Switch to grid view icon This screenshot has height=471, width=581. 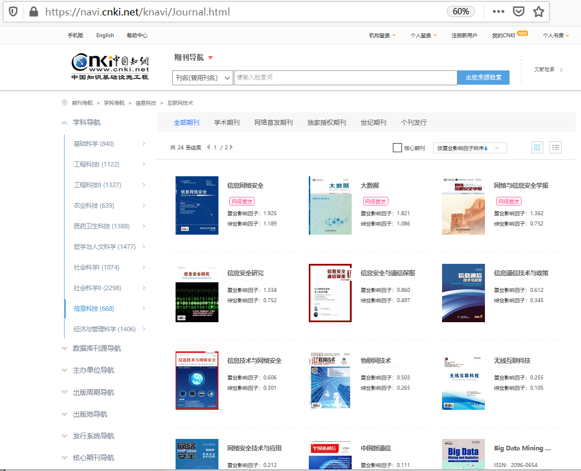(x=537, y=148)
